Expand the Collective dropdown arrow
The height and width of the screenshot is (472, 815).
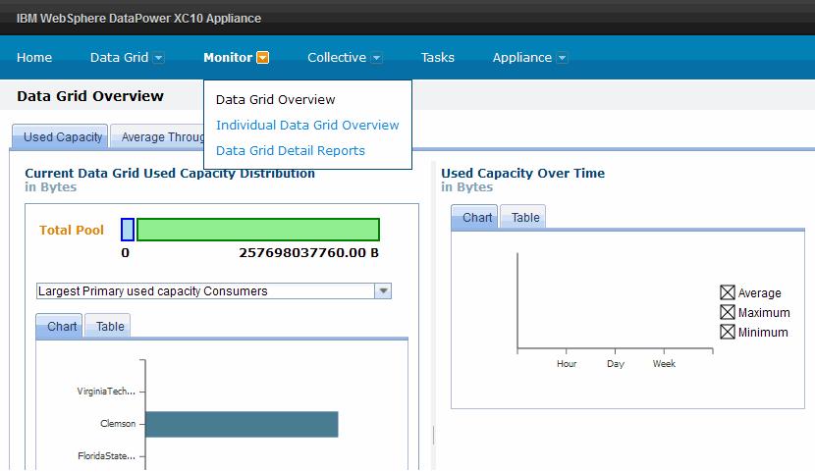tap(377, 58)
